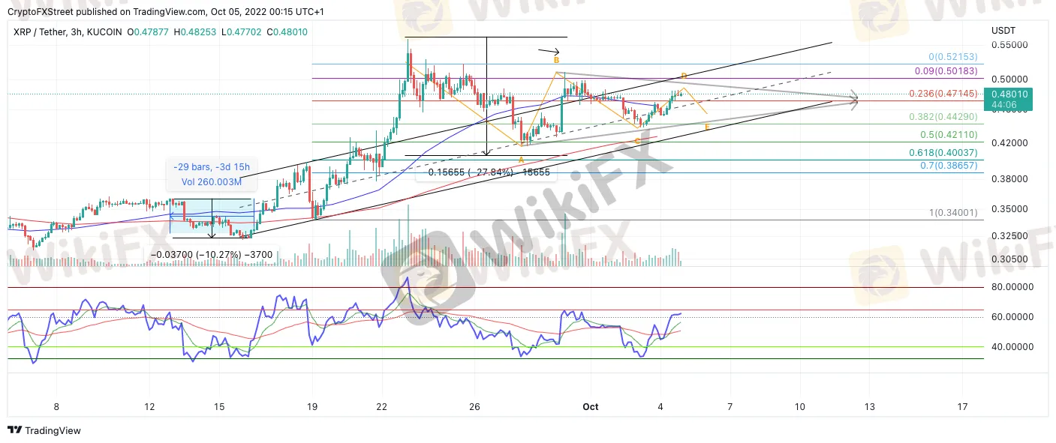1056x443 pixels.
Task: Click the TradingView logo at bottom left
Action: [x=44, y=431]
